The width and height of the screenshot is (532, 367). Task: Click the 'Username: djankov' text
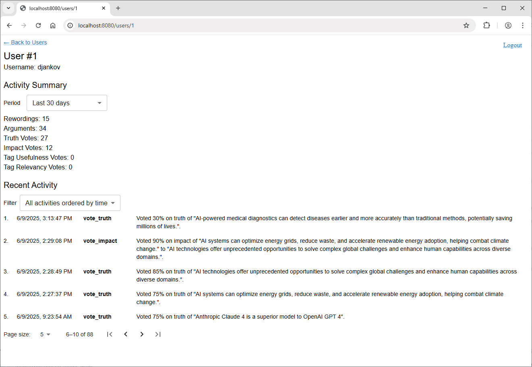coord(32,67)
